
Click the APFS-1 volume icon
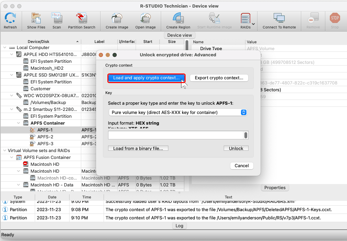(33, 130)
